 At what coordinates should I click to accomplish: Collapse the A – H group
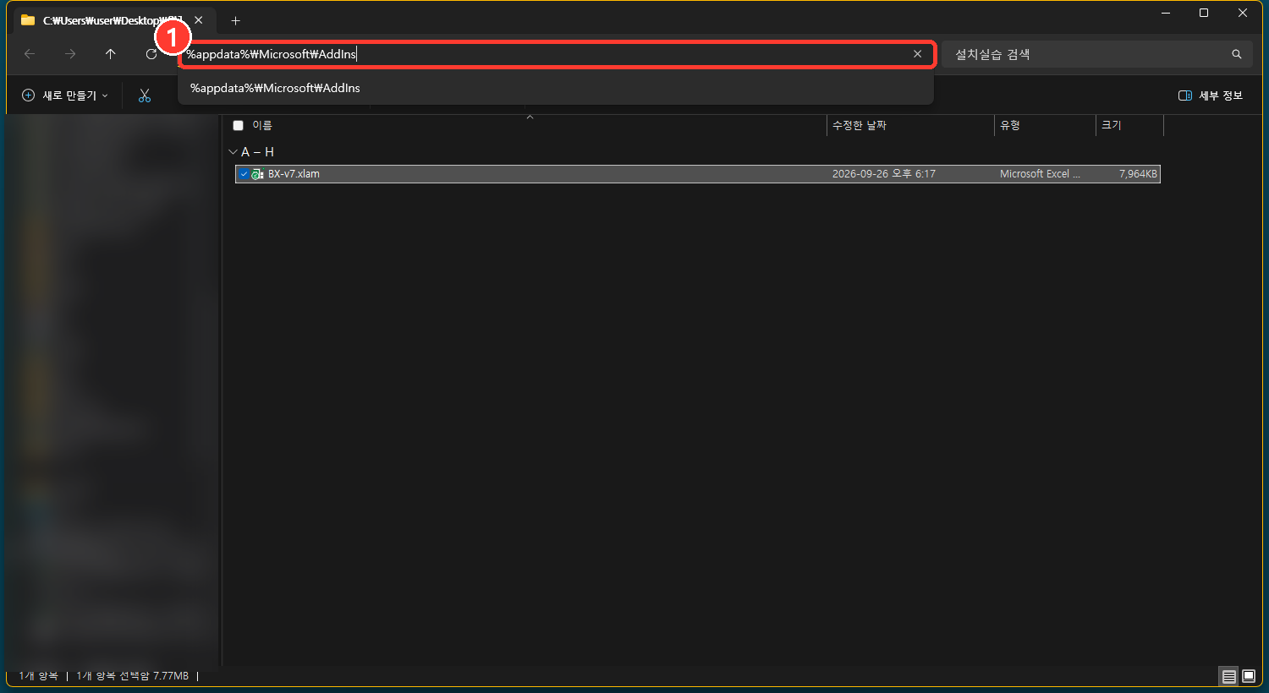click(x=233, y=152)
